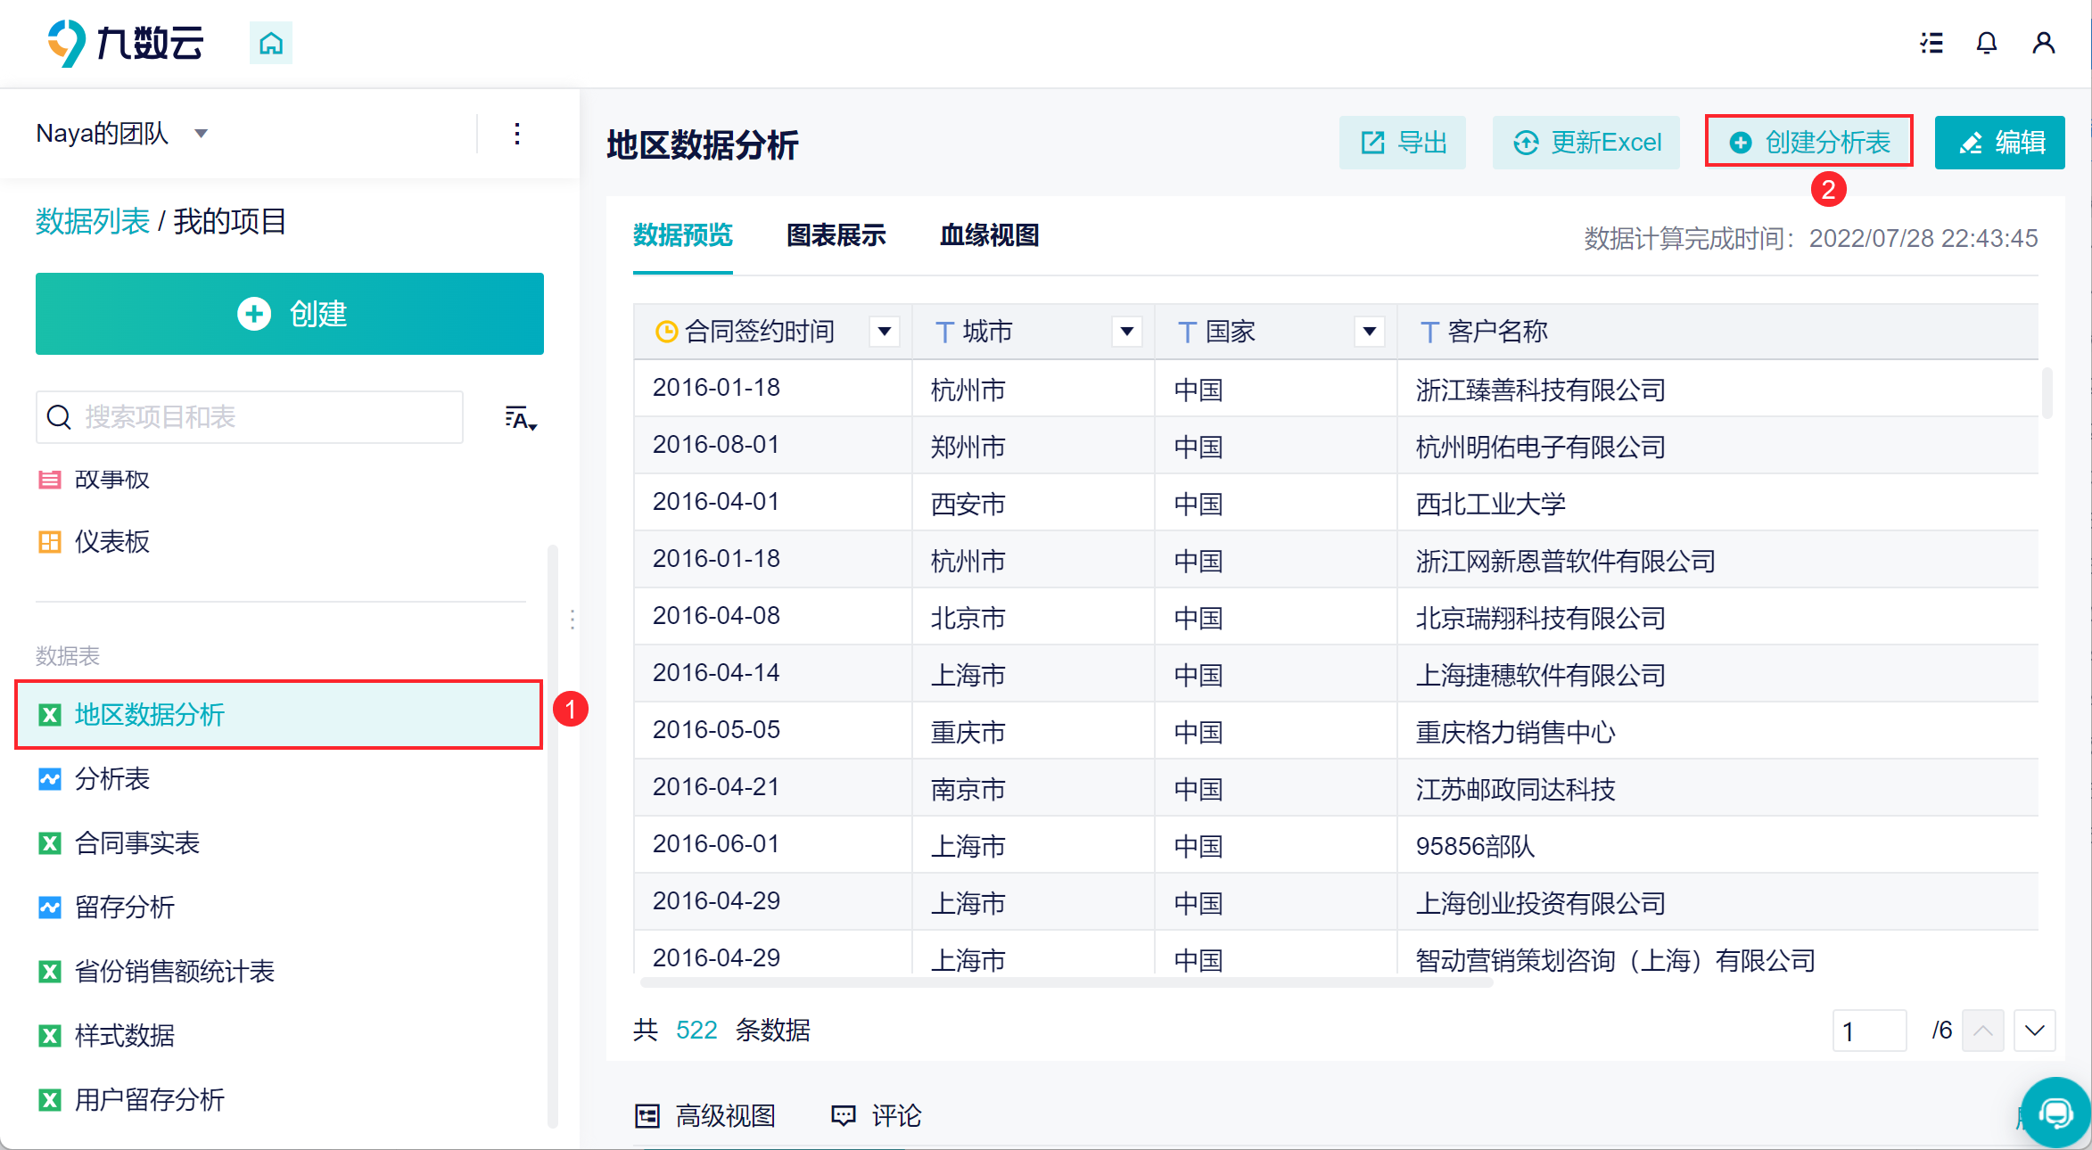The image size is (2092, 1150).
Task: Click the 创建分析表 button
Action: tap(1809, 142)
